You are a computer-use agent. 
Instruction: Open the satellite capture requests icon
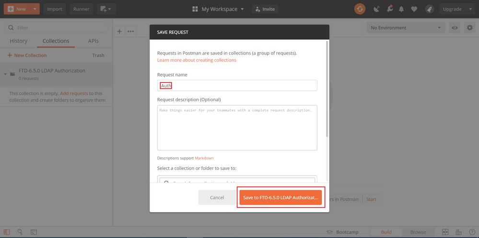coord(377,9)
